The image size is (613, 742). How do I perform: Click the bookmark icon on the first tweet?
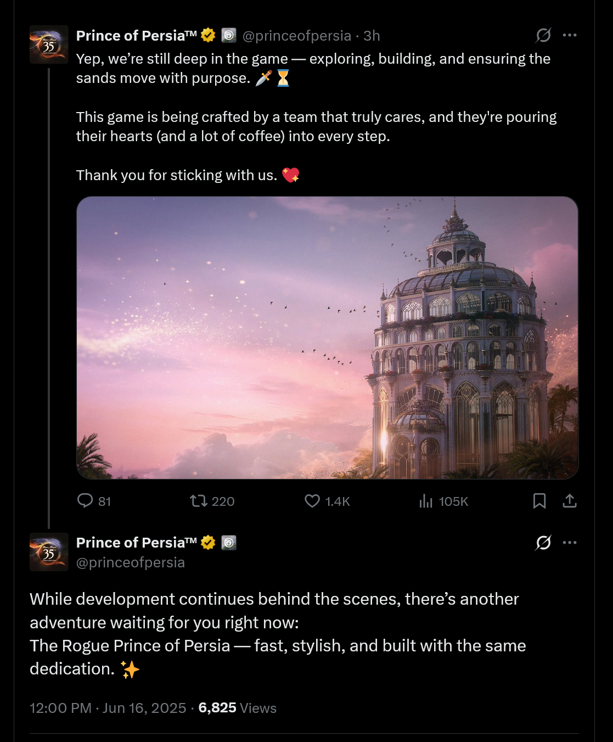[x=540, y=501]
